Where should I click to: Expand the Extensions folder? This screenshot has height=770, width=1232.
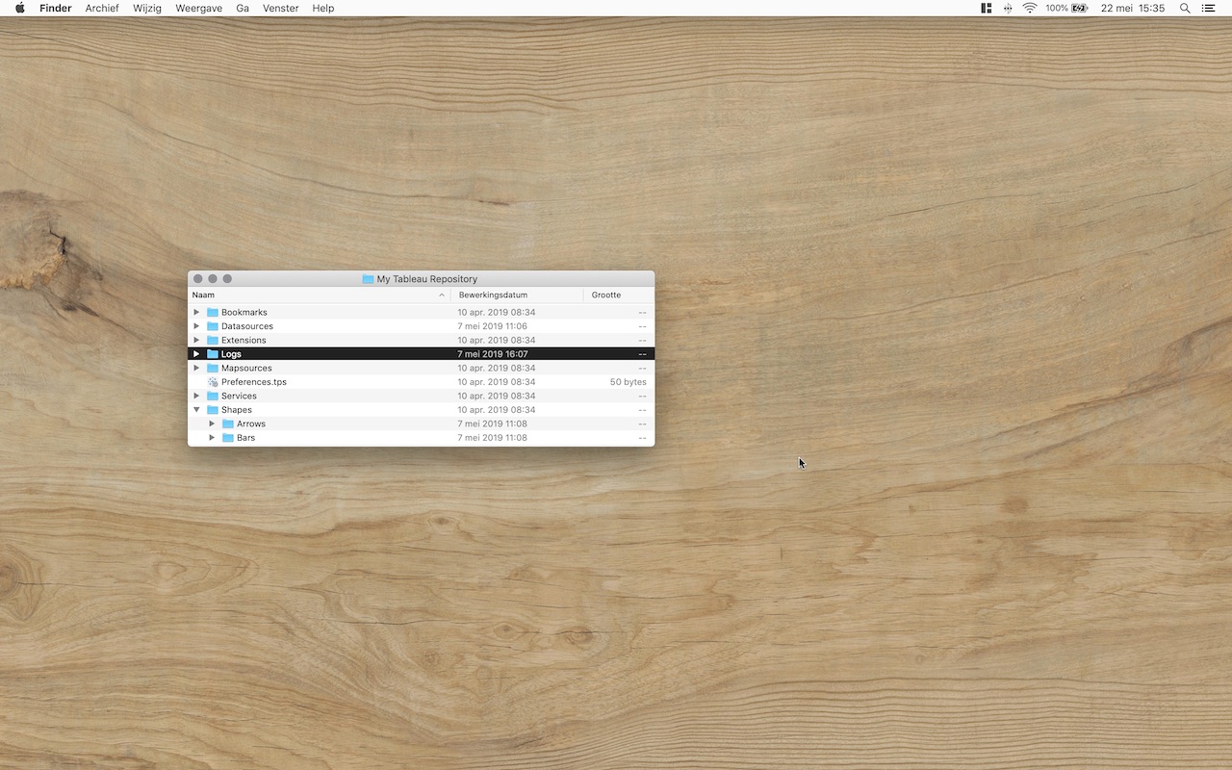click(x=196, y=340)
